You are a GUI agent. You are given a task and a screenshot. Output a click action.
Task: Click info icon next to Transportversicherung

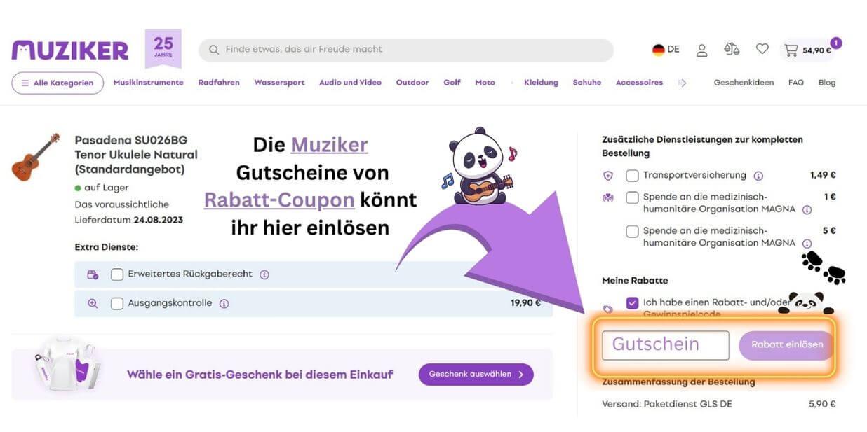coord(758,176)
